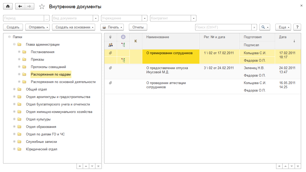Open the Вид документа dropdown
Image resolution: width=306 pixels, height=172 pixels.
click(96, 18)
